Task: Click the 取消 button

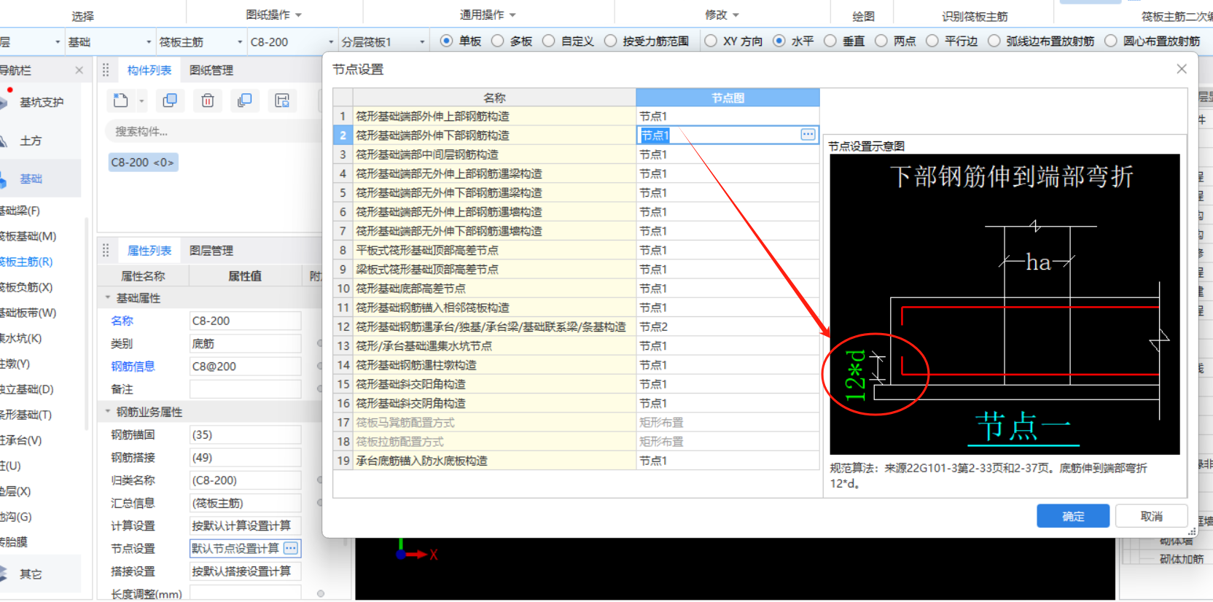Action: 1152,516
